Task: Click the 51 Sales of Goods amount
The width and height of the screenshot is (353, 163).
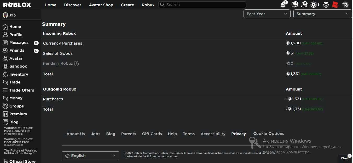Action: (292, 53)
